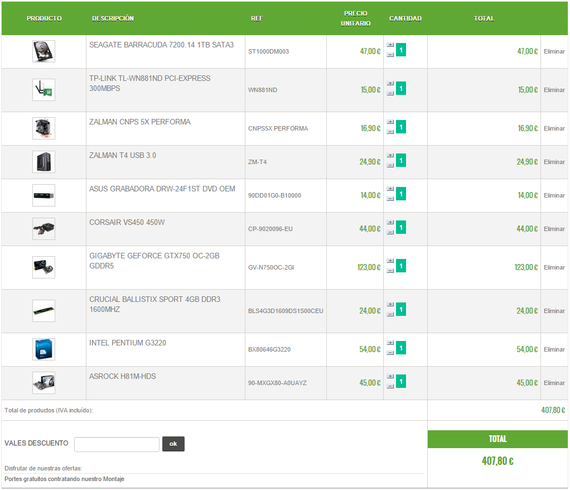The width and height of the screenshot is (570, 490).
Task: Open Intel Pentium G3220 box thumbnail
Action: click(x=44, y=349)
